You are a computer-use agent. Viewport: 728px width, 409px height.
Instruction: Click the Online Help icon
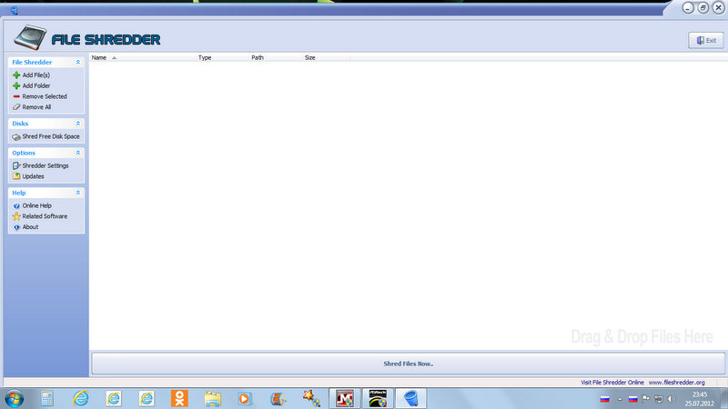(x=16, y=205)
